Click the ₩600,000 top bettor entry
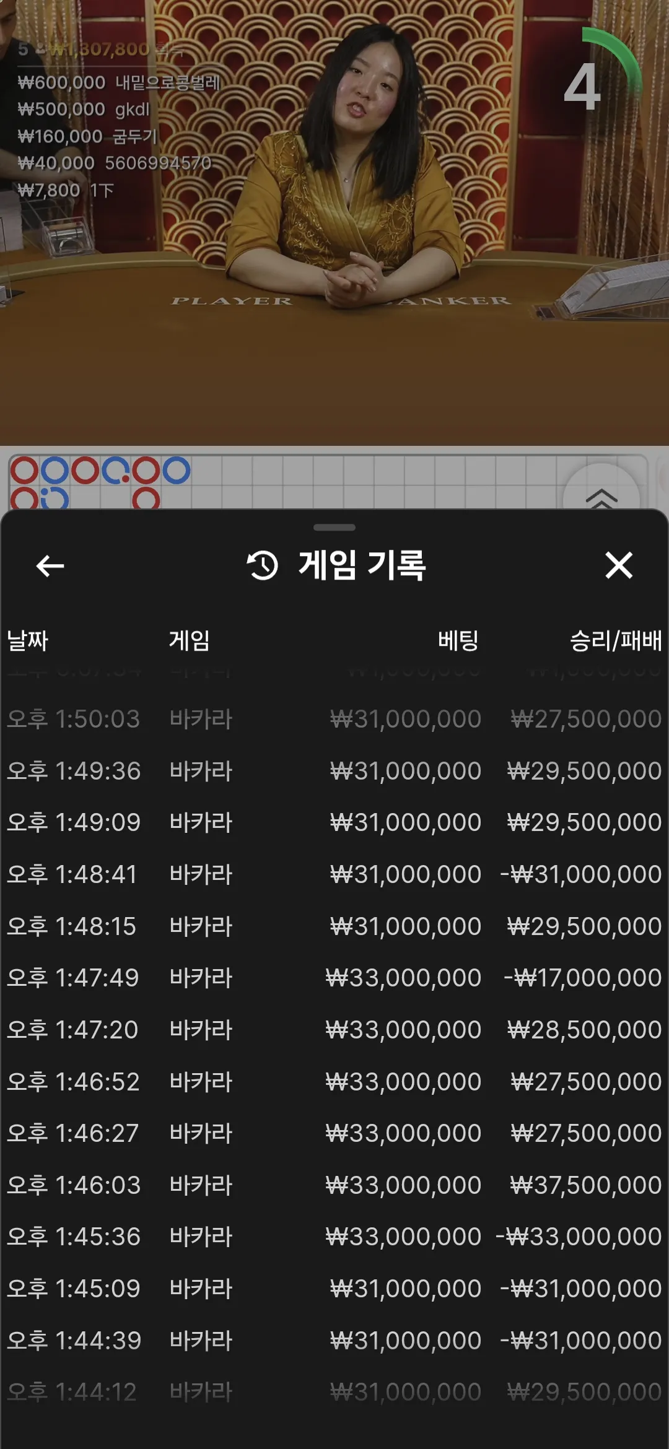 click(x=119, y=82)
